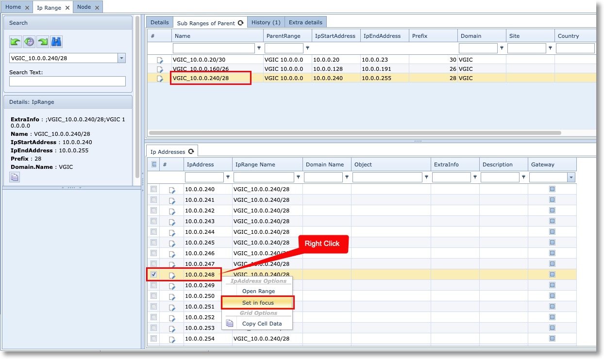Image resolution: width=604 pixels, height=359 pixels.
Task: Click edit icon for 10.0.0.240 row
Action: pos(172,190)
